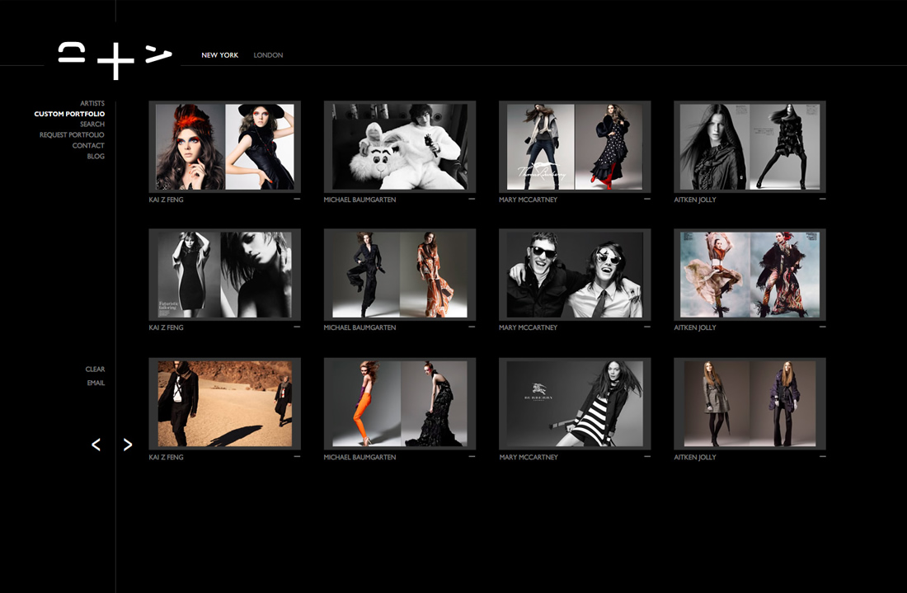Select Custom Portfolio in the sidebar

69,114
